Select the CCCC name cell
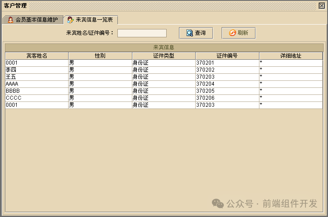This screenshot has width=328, height=217. pos(37,98)
